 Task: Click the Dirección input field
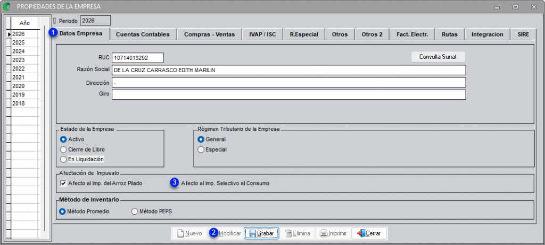[288, 83]
